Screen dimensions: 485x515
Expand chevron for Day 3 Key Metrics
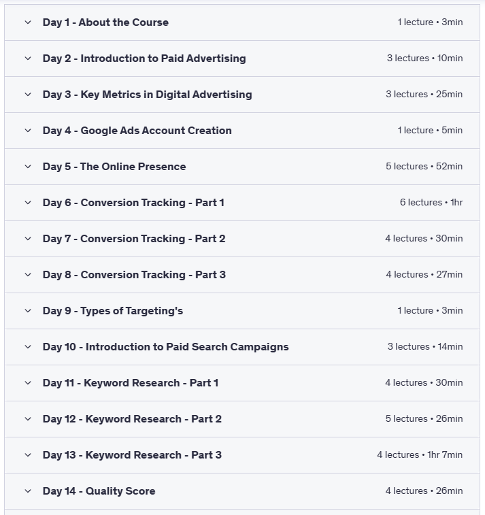(28, 95)
